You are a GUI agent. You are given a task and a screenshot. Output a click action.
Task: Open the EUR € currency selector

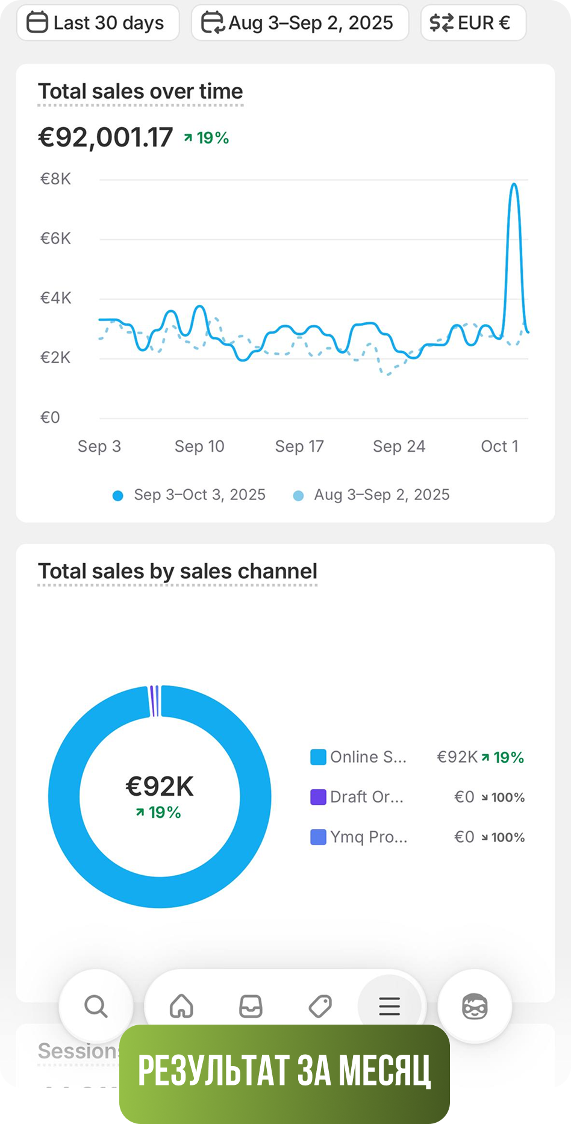tap(473, 23)
